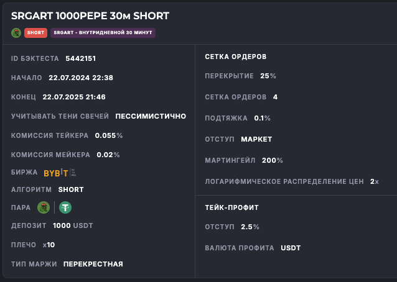The image size is (397, 282).
Task: Click the martingale value 200%
Action: click(273, 160)
